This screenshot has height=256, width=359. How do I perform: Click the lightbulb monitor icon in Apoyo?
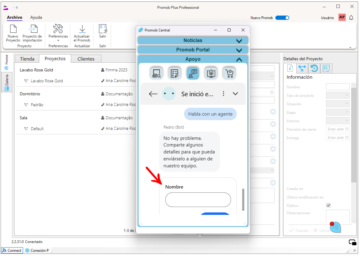click(211, 73)
